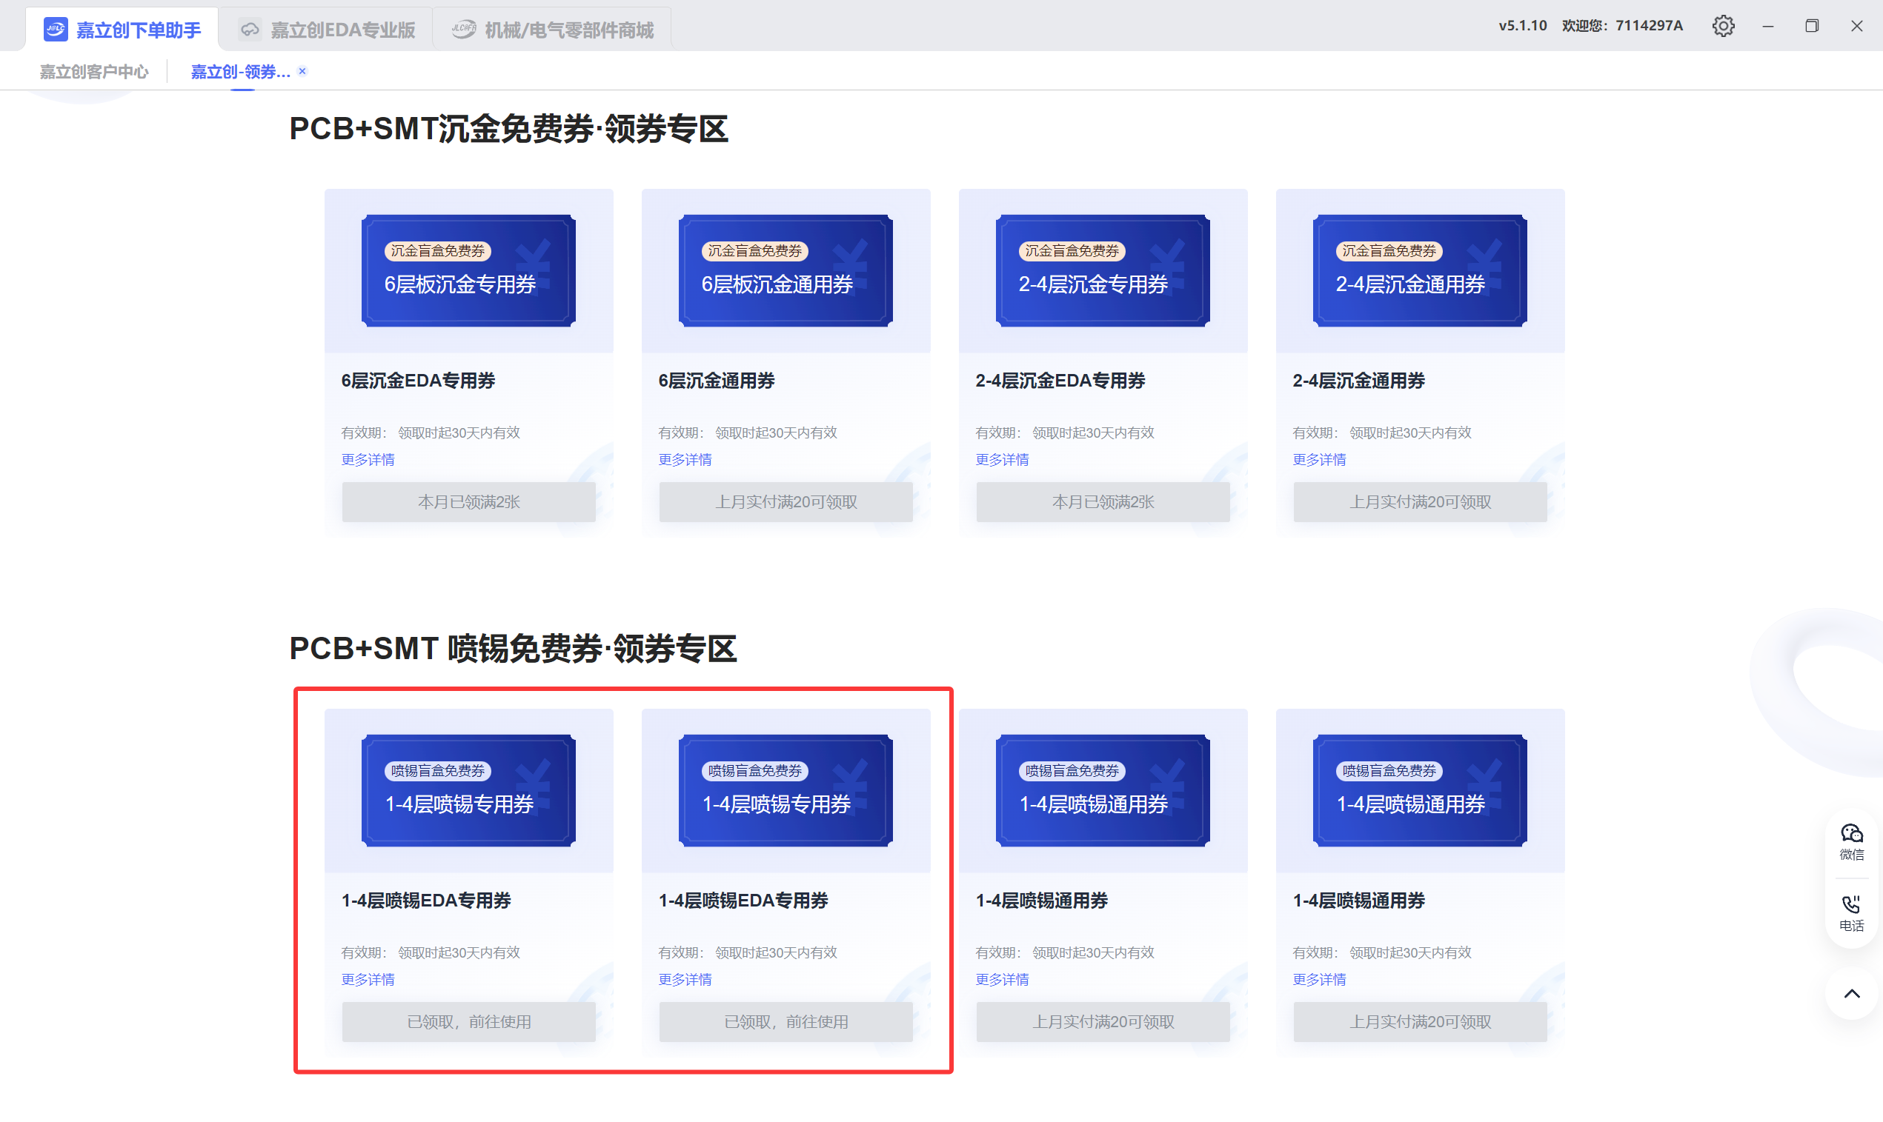This screenshot has height=1122, width=1883.
Task: Close the 嘉立创-领券 sub tab
Action: [302, 71]
